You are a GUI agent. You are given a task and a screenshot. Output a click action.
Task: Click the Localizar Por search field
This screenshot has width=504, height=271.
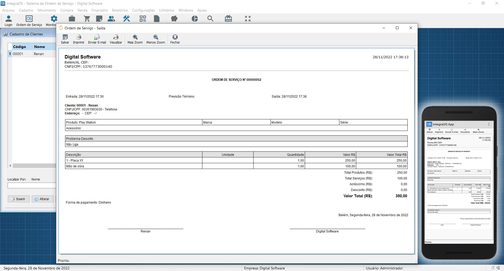32,185
